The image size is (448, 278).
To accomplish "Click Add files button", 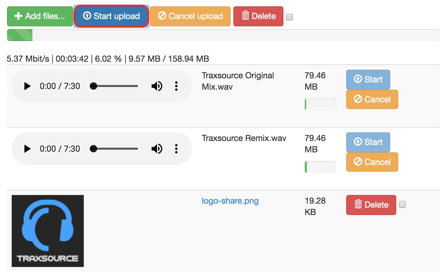I will (x=40, y=16).
